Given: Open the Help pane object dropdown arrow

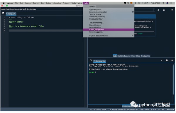Looking at the screenshot, I should (x=154, y=10).
